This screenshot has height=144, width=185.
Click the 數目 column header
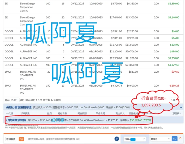point(49,113)
